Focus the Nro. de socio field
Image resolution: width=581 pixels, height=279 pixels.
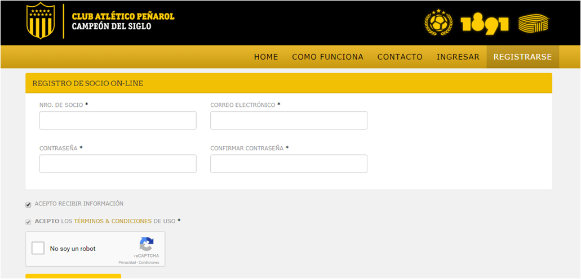click(118, 120)
